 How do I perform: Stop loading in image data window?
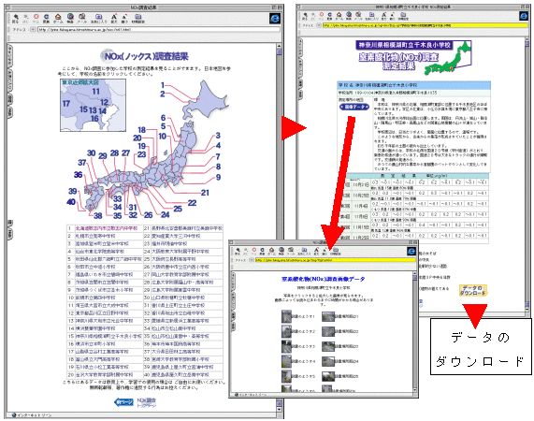(x=253, y=252)
